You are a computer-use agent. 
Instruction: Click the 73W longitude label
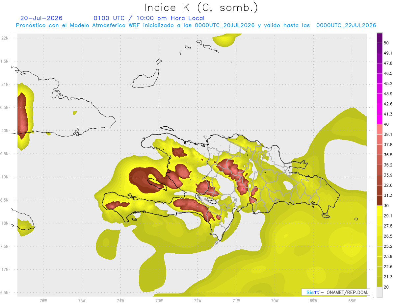coord(159,300)
